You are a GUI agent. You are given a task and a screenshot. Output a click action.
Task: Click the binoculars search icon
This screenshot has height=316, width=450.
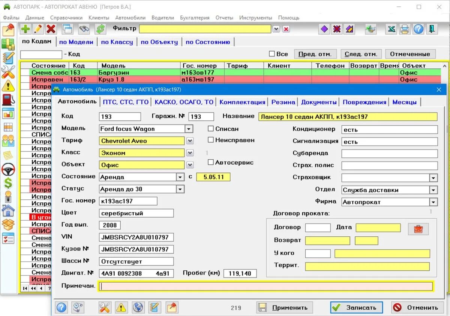coord(84,29)
